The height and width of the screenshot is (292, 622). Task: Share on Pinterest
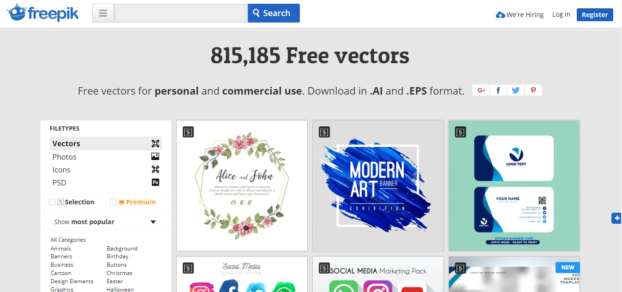click(x=533, y=90)
